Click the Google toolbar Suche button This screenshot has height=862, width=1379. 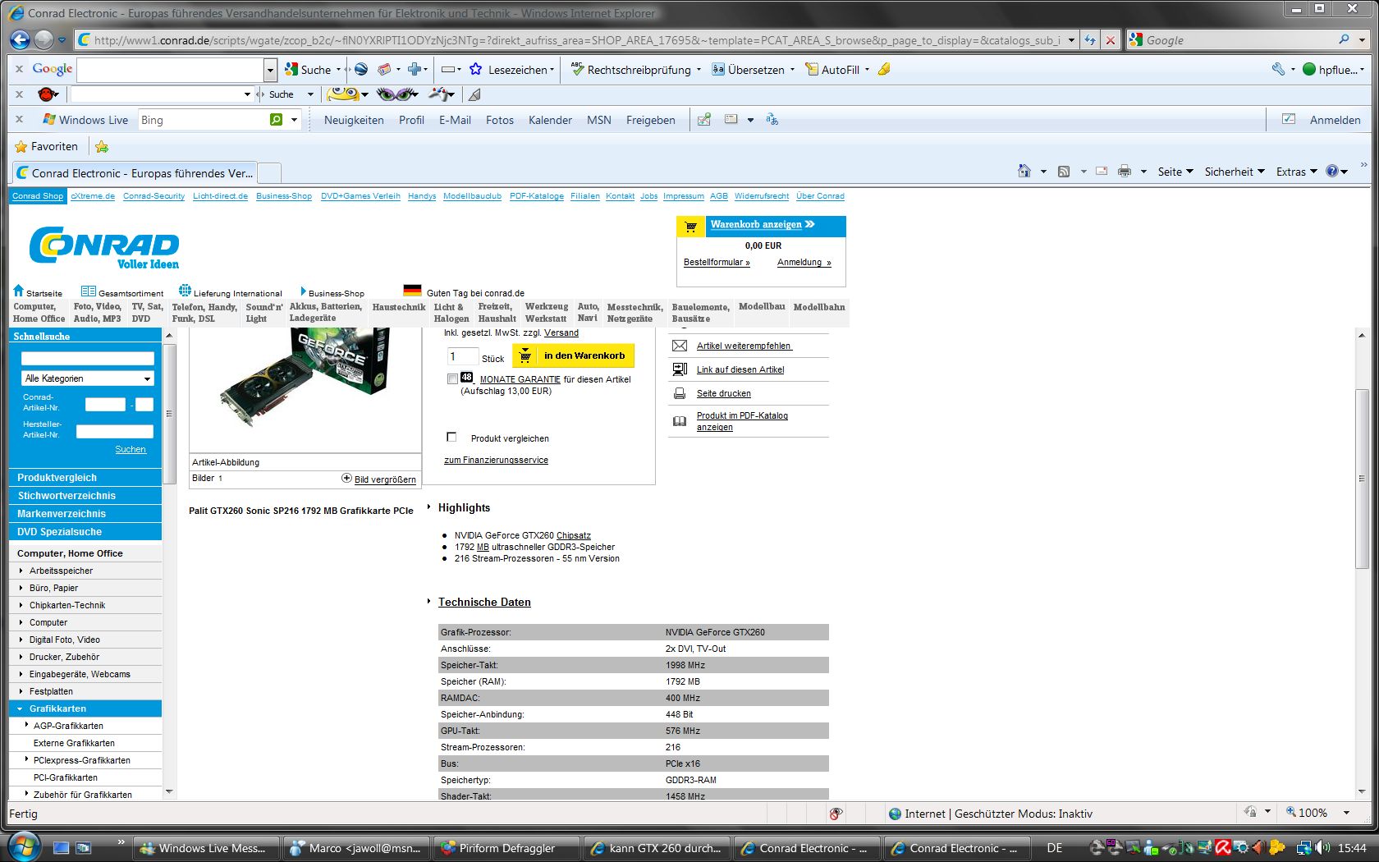tap(308, 70)
